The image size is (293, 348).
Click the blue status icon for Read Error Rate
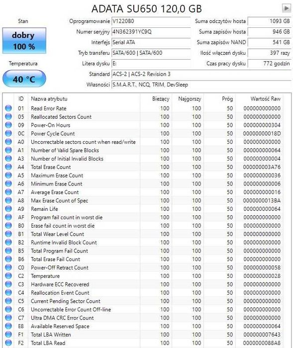[x=8, y=108]
